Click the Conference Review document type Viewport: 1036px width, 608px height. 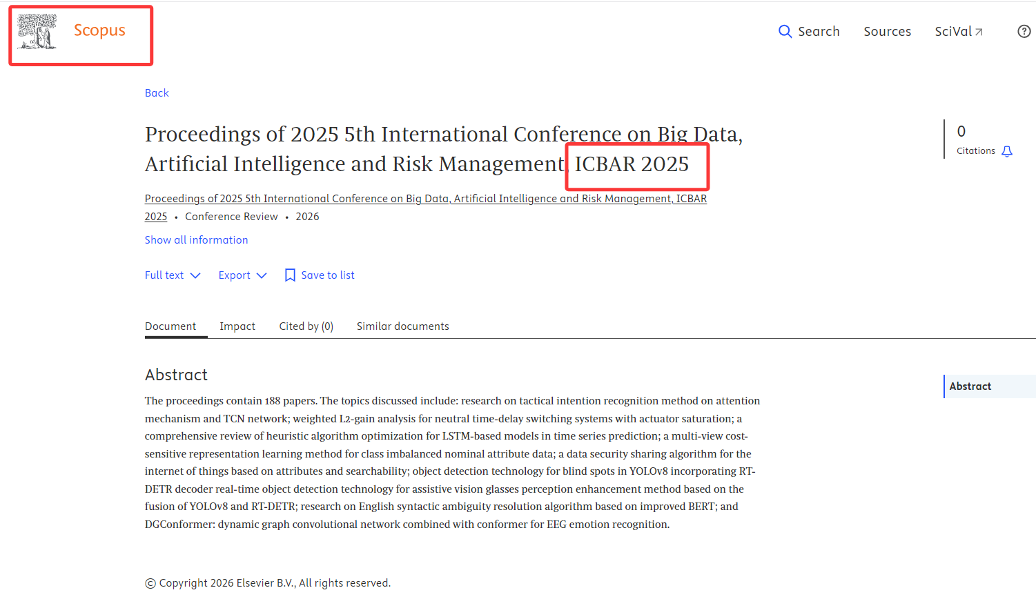[x=231, y=217]
